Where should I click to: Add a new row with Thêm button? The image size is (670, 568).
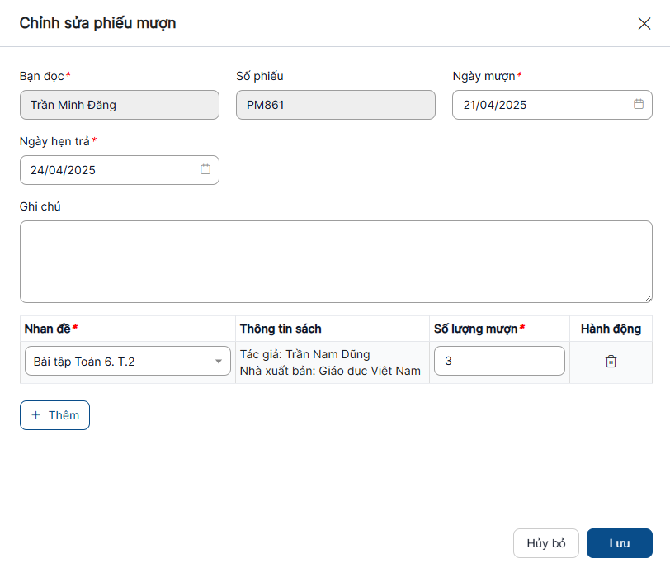tap(54, 415)
